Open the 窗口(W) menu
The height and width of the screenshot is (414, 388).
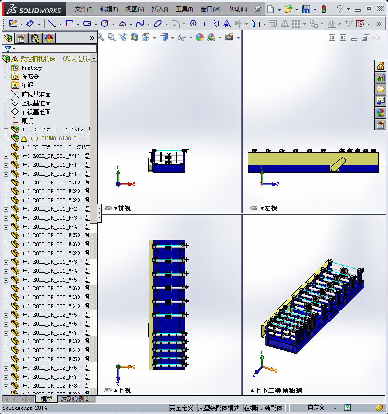pyautogui.click(x=211, y=9)
